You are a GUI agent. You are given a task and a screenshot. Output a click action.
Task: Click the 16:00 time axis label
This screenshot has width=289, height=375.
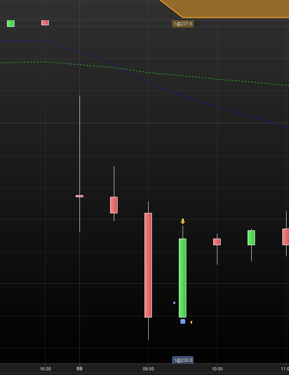tap(45, 369)
